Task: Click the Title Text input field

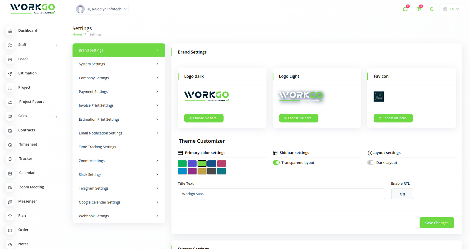Action: tap(281, 194)
